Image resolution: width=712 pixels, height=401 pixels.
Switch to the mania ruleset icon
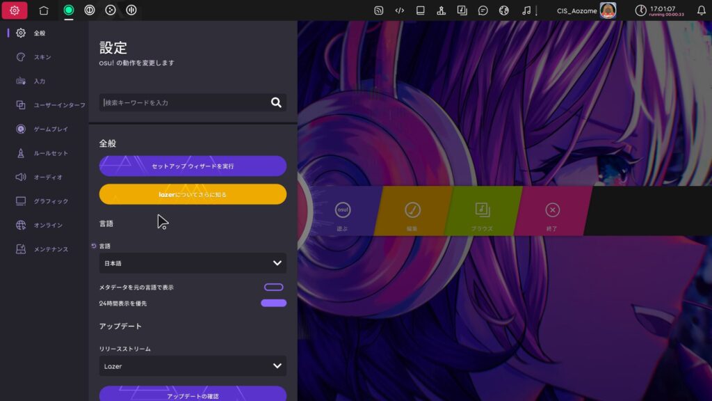tap(131, 10)
